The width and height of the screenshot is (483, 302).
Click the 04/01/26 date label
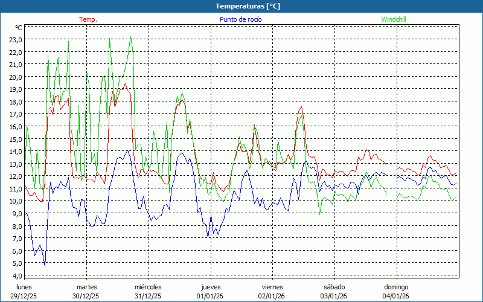pos(396,296)
